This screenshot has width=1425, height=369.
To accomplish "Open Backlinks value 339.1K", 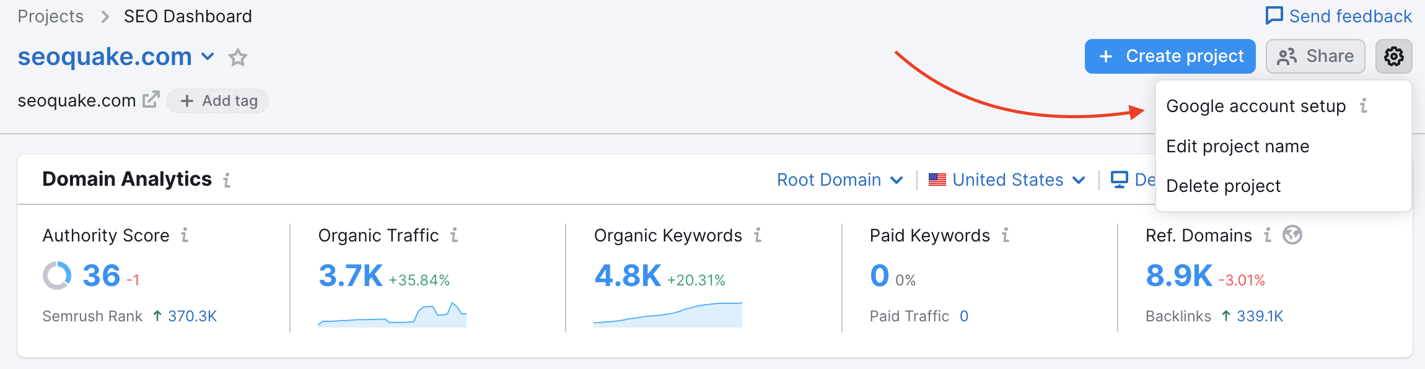I will point(1260,316).
